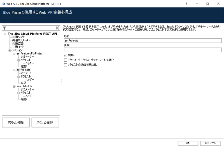Collapse the アクション tree node
Screen dimensions: 224x148
(10, 50)
